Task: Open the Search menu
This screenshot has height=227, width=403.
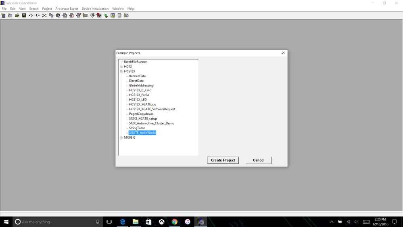Action: [x=33, y=8]
